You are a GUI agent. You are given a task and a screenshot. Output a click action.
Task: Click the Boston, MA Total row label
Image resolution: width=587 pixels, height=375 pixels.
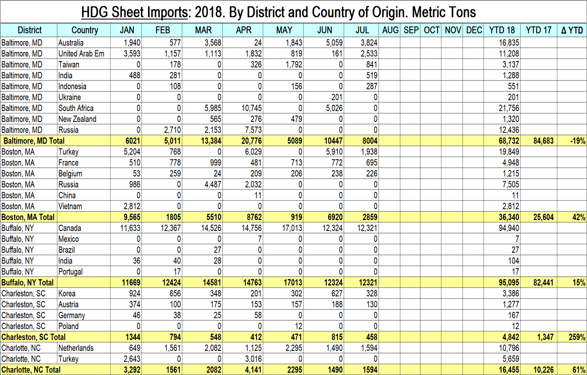[x=28, y=217]
